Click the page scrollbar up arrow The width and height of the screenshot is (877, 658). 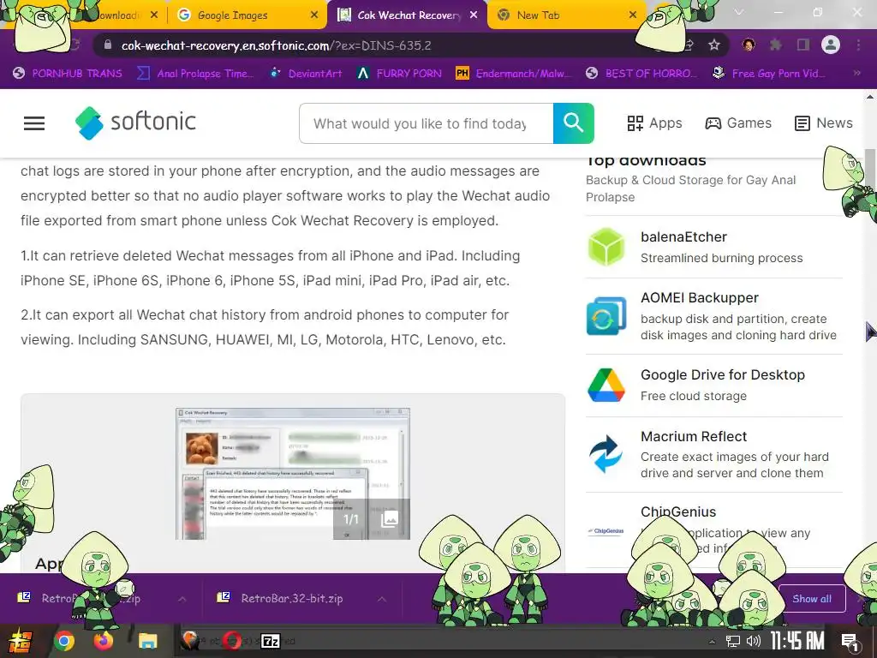click(x=870, y=96)
